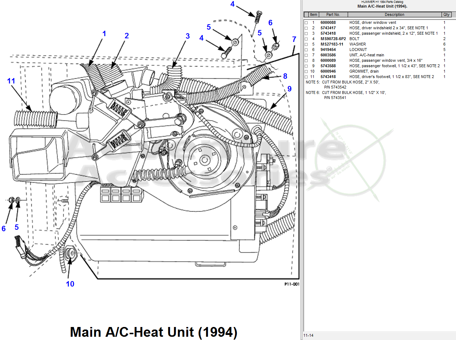Tick the MS90728-6P2 BOLT checkbox
Screen dimensions: 456x340
pyautogui.click(x=306, y=39)
